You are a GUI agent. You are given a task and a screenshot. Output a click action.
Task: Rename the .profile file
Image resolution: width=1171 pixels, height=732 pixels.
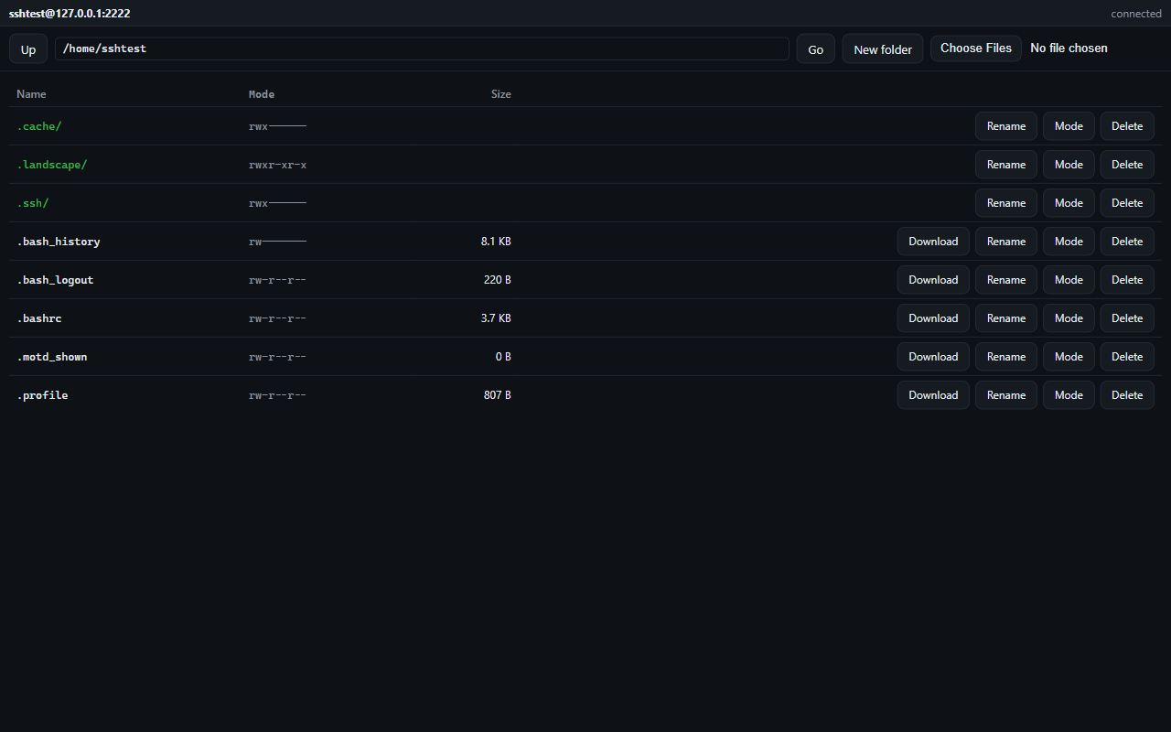pyautogui.click(x=1006, y=395)
